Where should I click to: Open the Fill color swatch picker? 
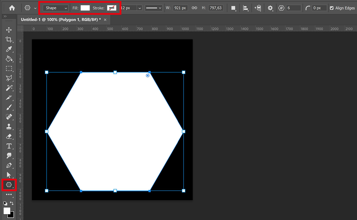pos(85,8)
